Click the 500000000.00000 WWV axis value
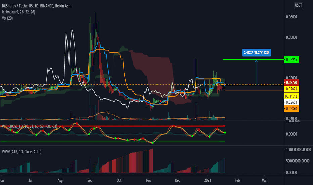313x185 pixels. click(298, 161)
